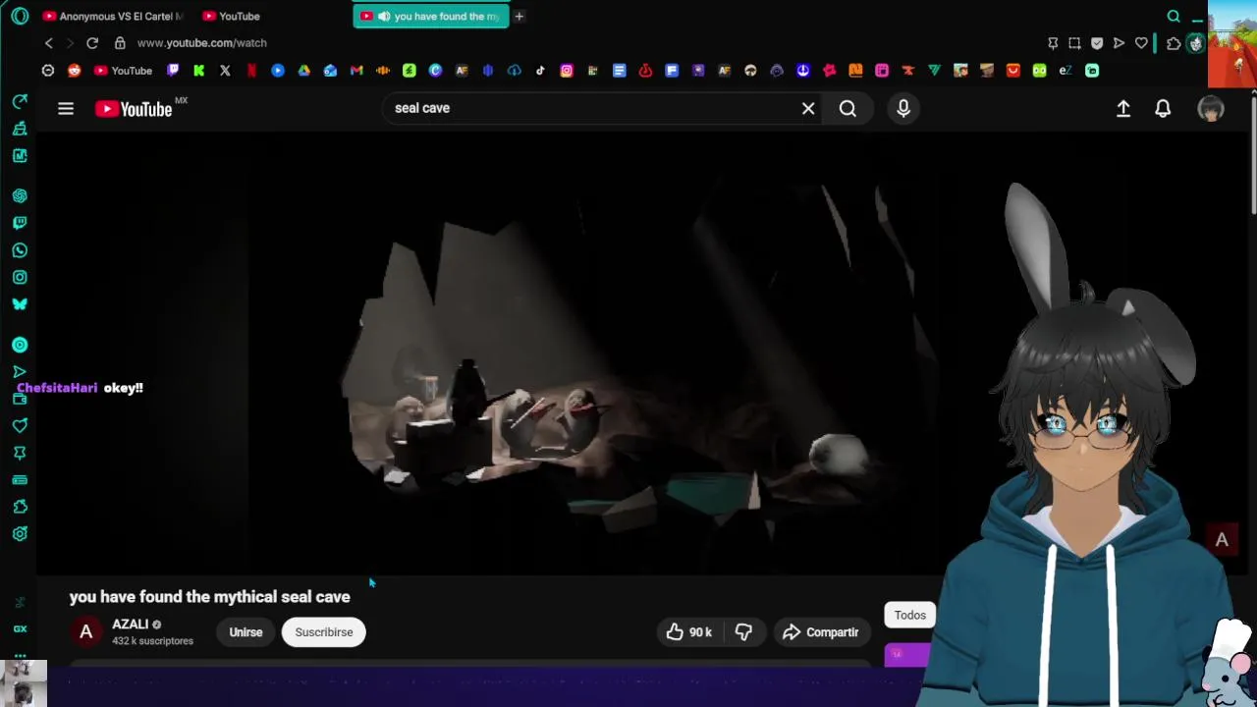This screenshot has width=1257, height=707.
Task: Go back to previous page
Action: [49, 43]
